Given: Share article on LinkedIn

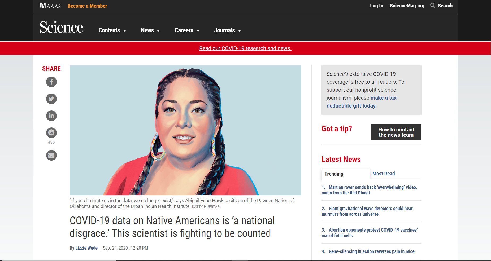Looking at the screenshot, I should pyautogui.click(x=51, y=116).
